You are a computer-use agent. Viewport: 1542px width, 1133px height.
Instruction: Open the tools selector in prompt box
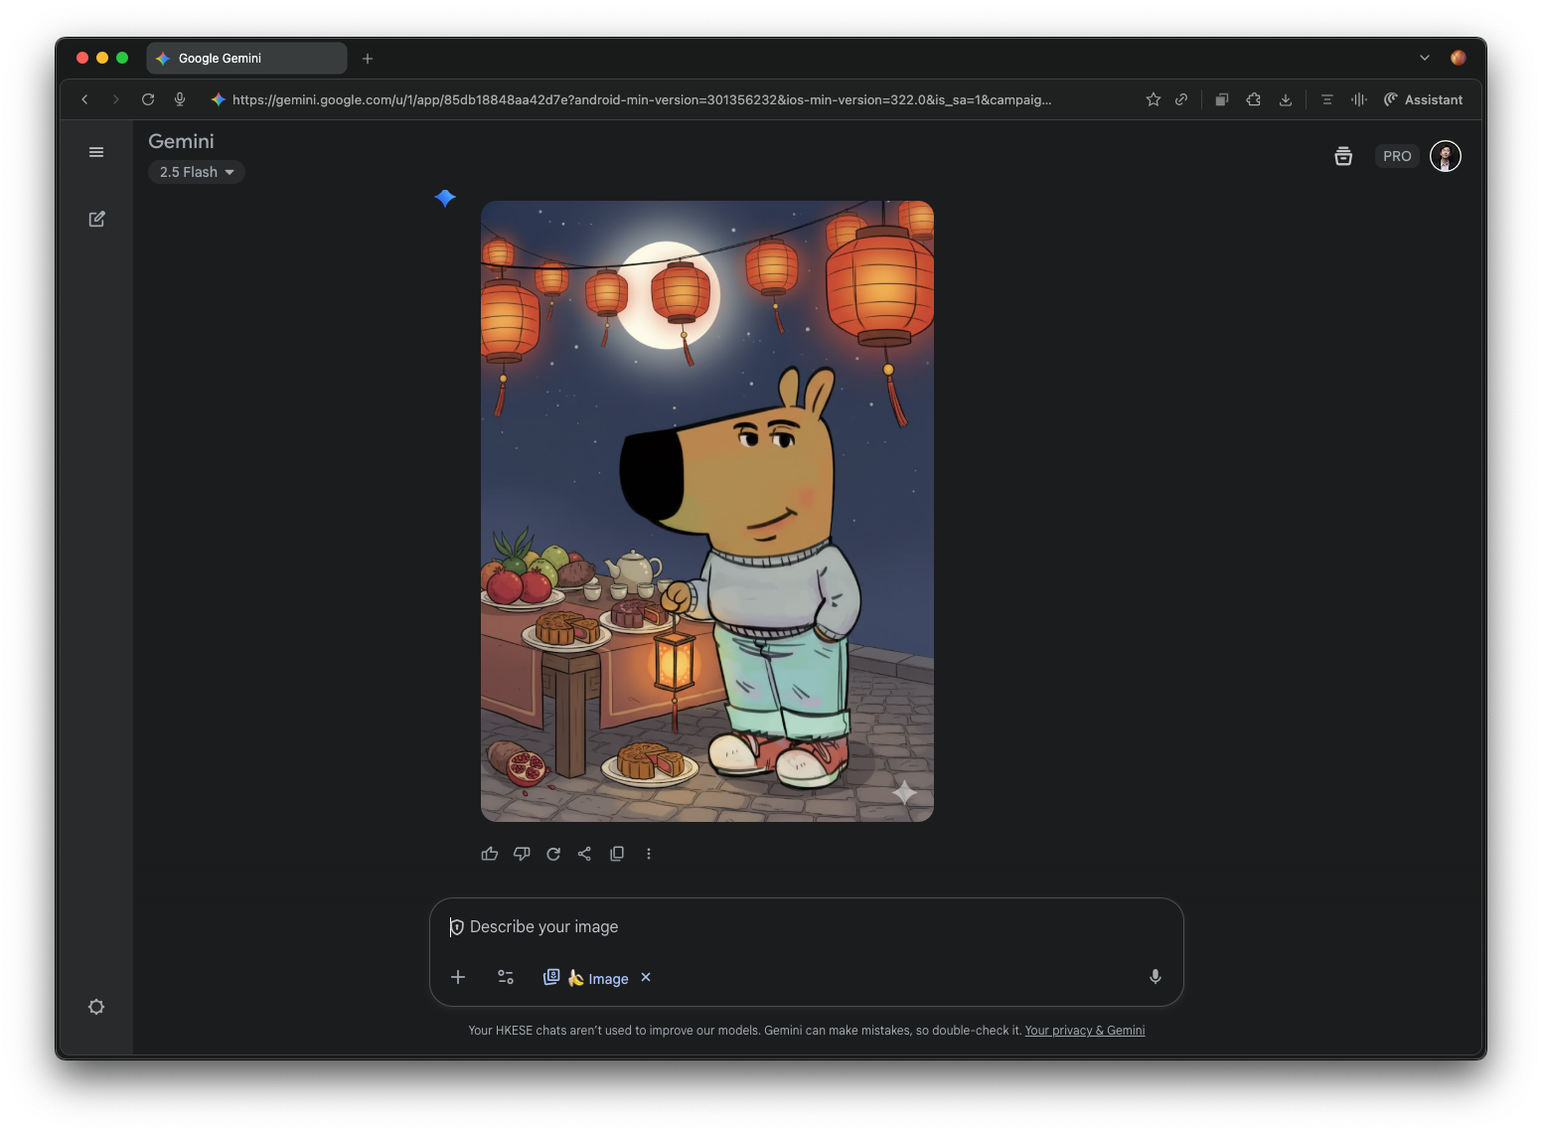point(506,977)
